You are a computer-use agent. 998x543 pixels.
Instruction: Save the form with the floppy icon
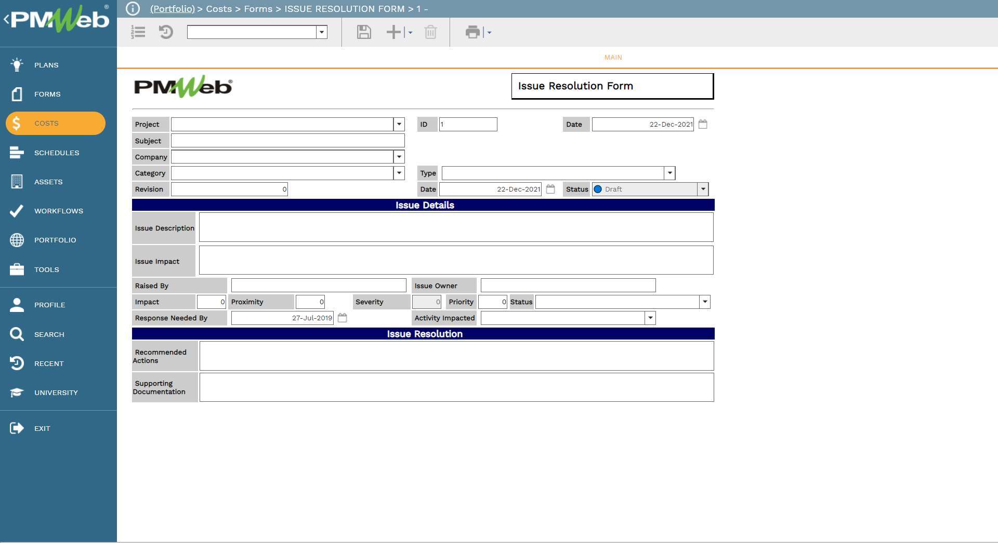[x=364, y=32]
